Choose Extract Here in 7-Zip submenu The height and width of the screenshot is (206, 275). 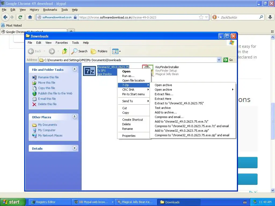[193, 99]
